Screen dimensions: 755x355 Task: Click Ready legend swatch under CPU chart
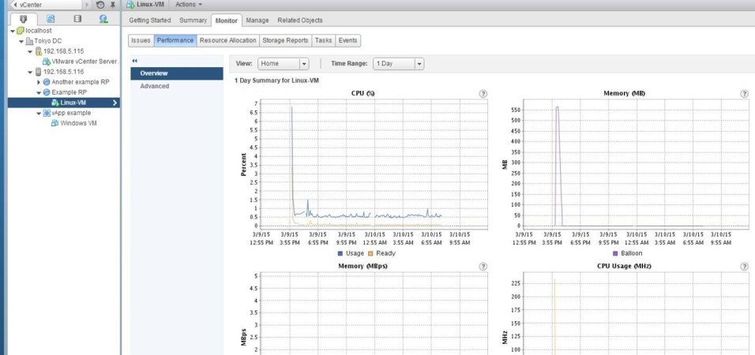point(370,253)
